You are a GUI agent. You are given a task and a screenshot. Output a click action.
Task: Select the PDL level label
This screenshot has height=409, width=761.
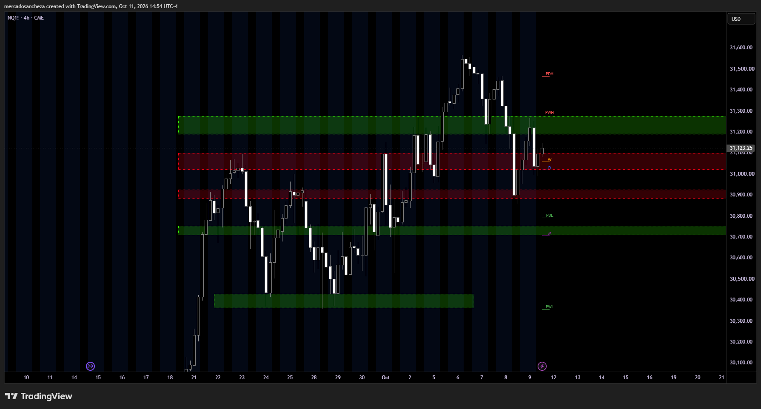coord(550,216)
